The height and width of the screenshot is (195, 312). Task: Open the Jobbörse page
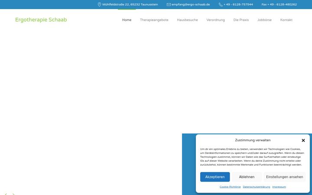(x=264, y=20)
